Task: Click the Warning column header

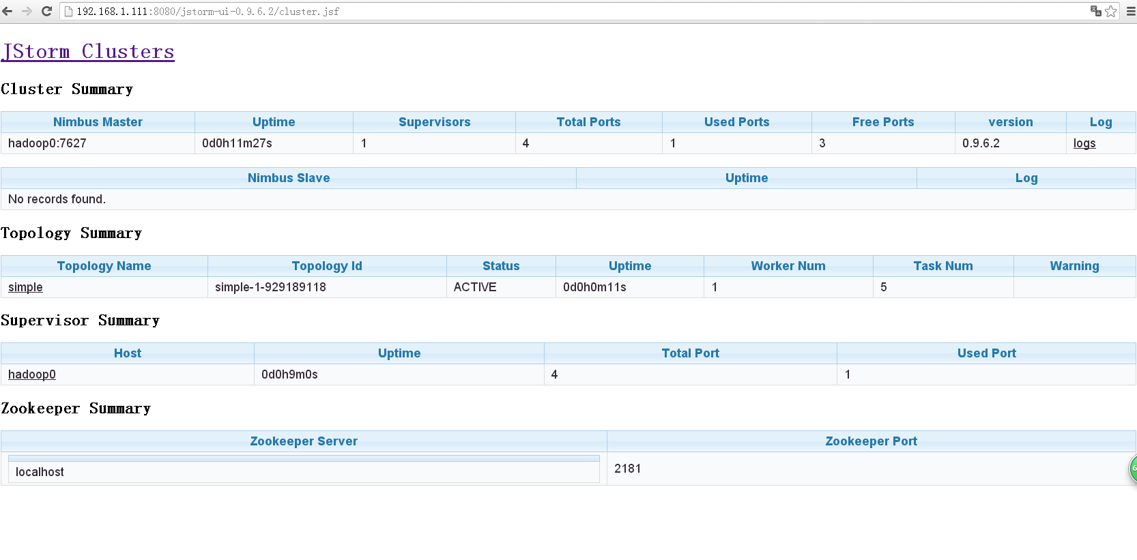Action: (1074, 266)
